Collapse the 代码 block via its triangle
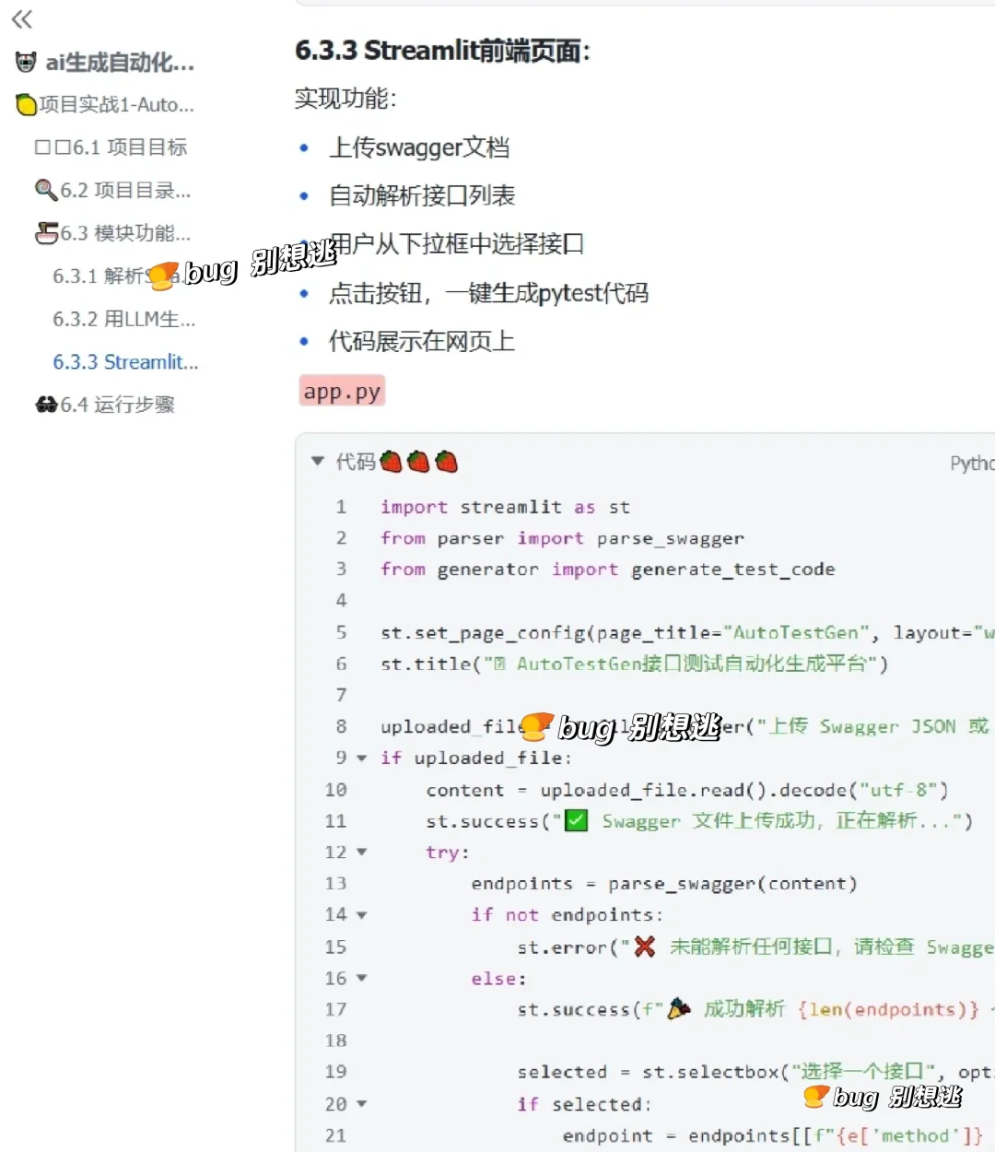The height and width of the screenshot is (1152, 995). tap(317, 461)
